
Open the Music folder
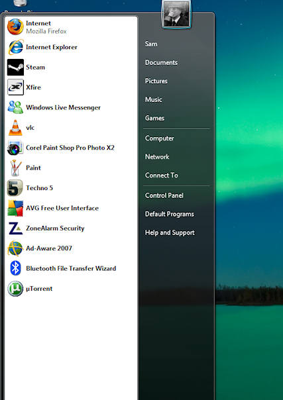click(153, 99)
